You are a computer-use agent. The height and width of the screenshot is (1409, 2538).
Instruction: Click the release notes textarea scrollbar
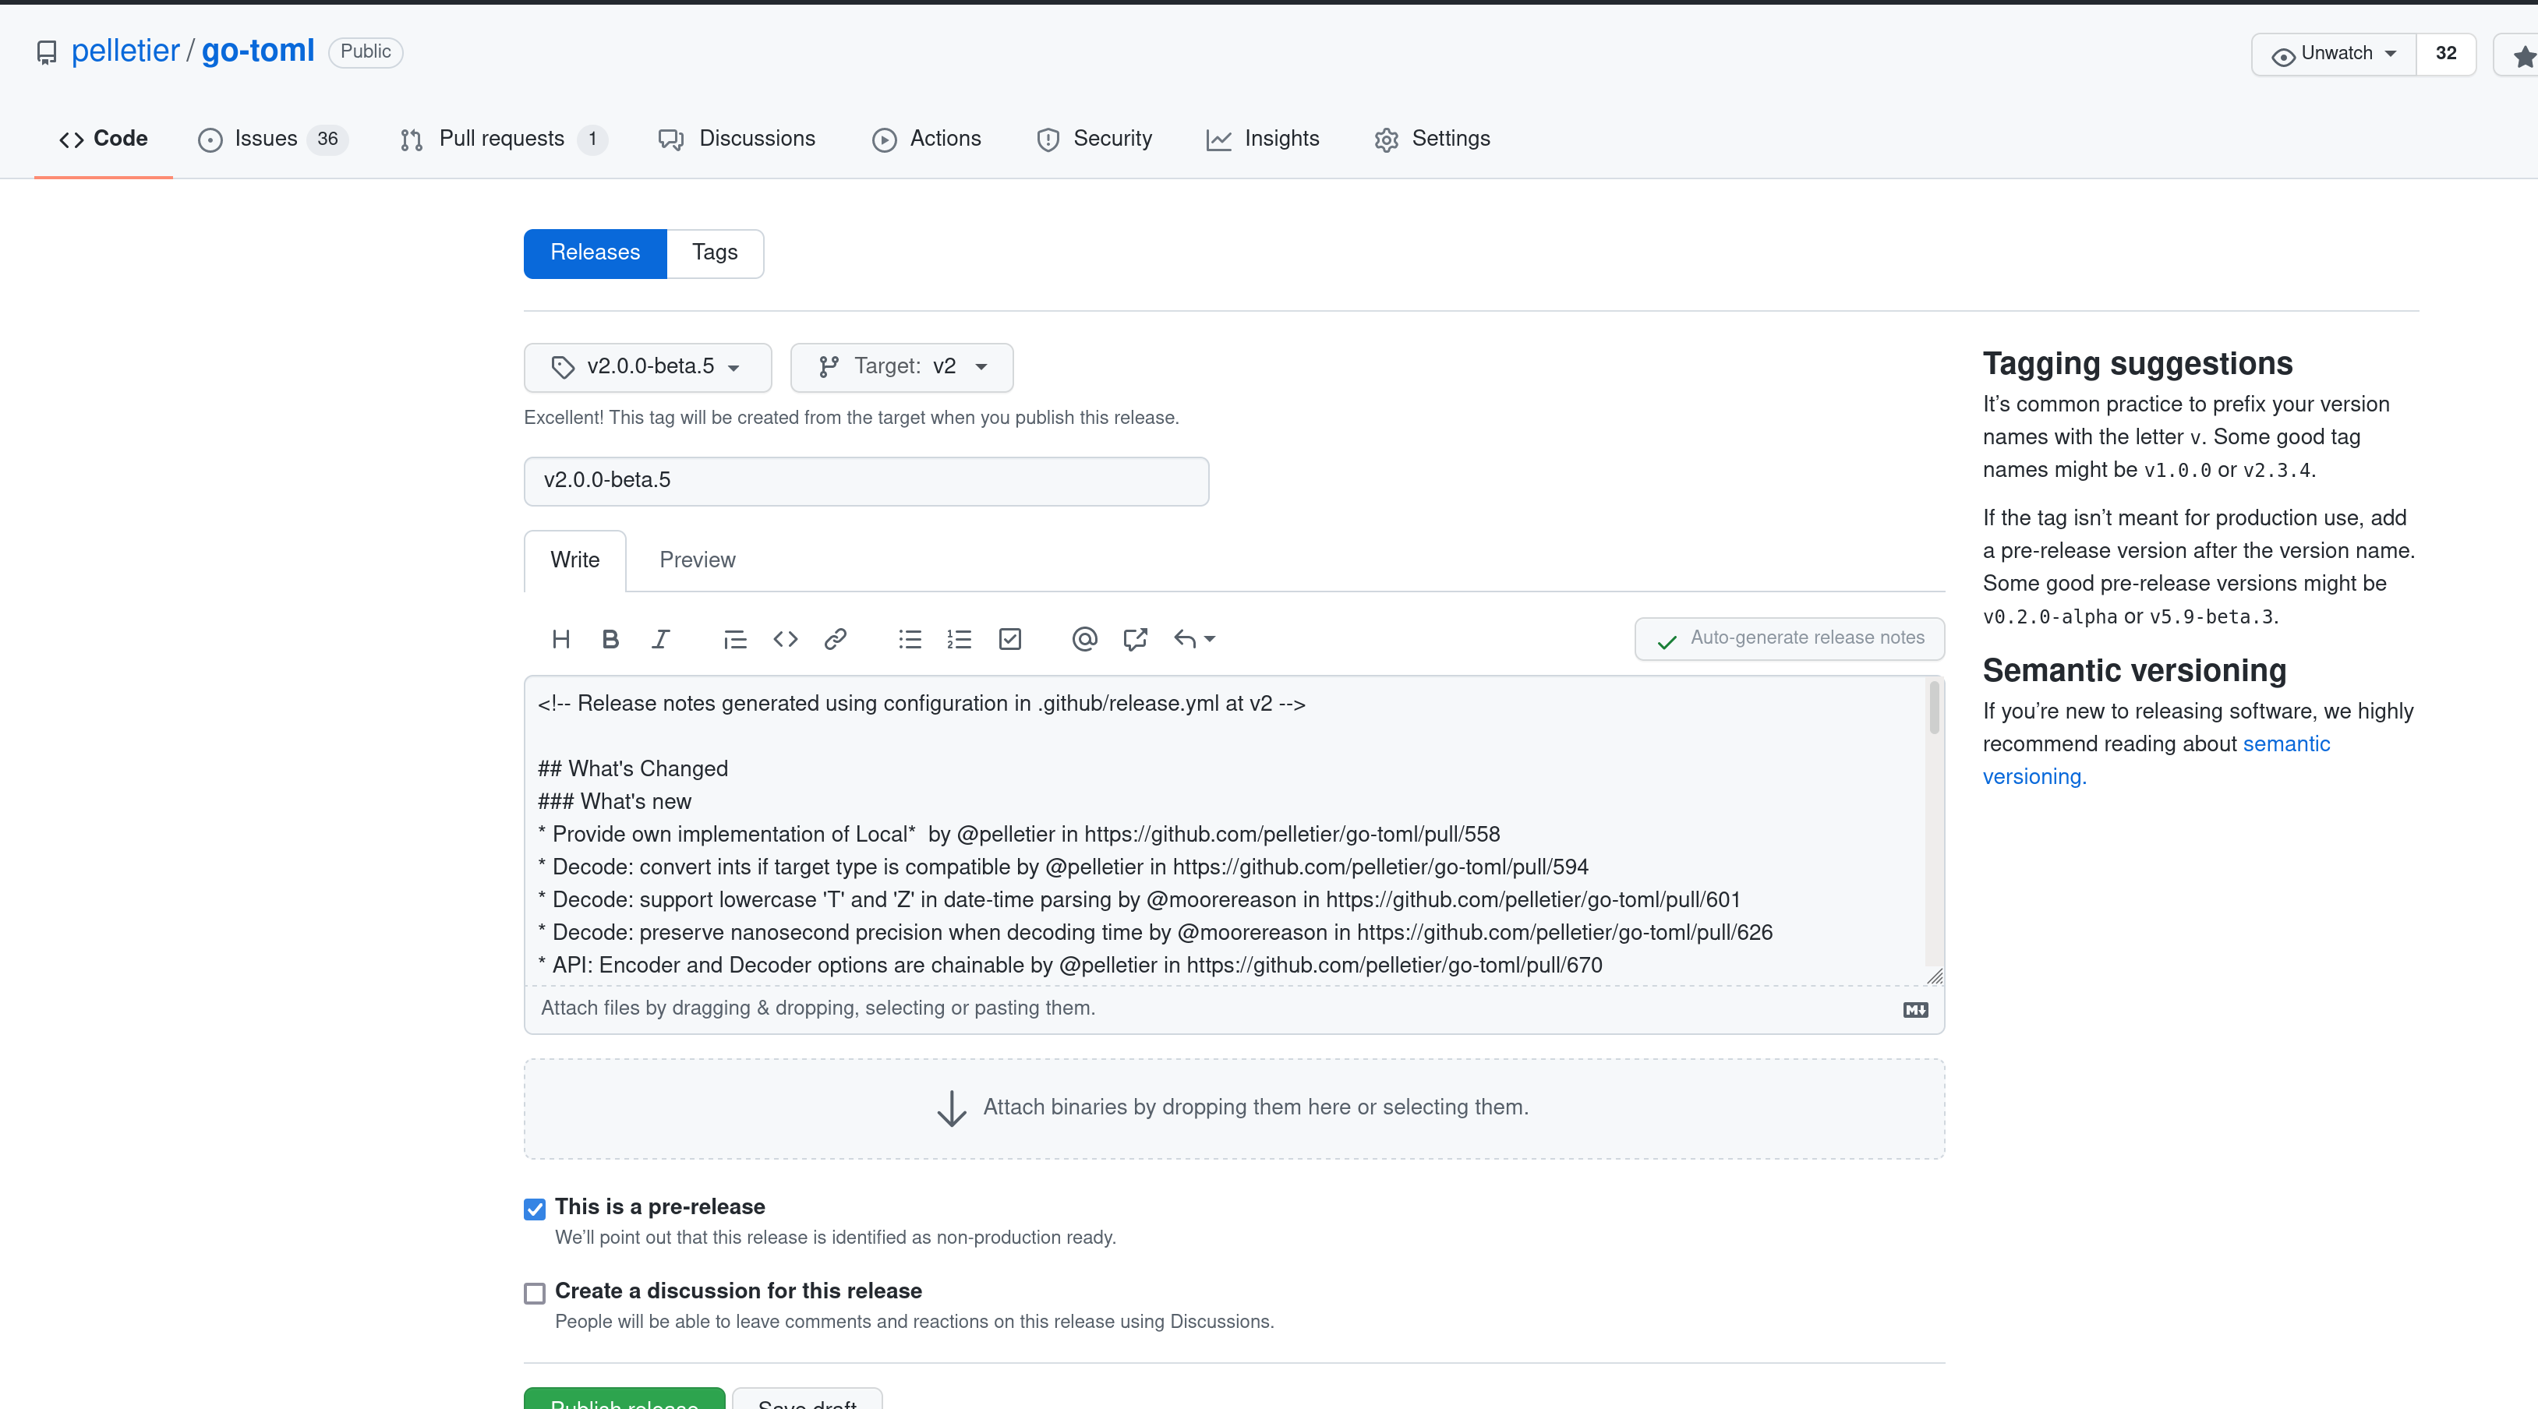[1934, 708]
